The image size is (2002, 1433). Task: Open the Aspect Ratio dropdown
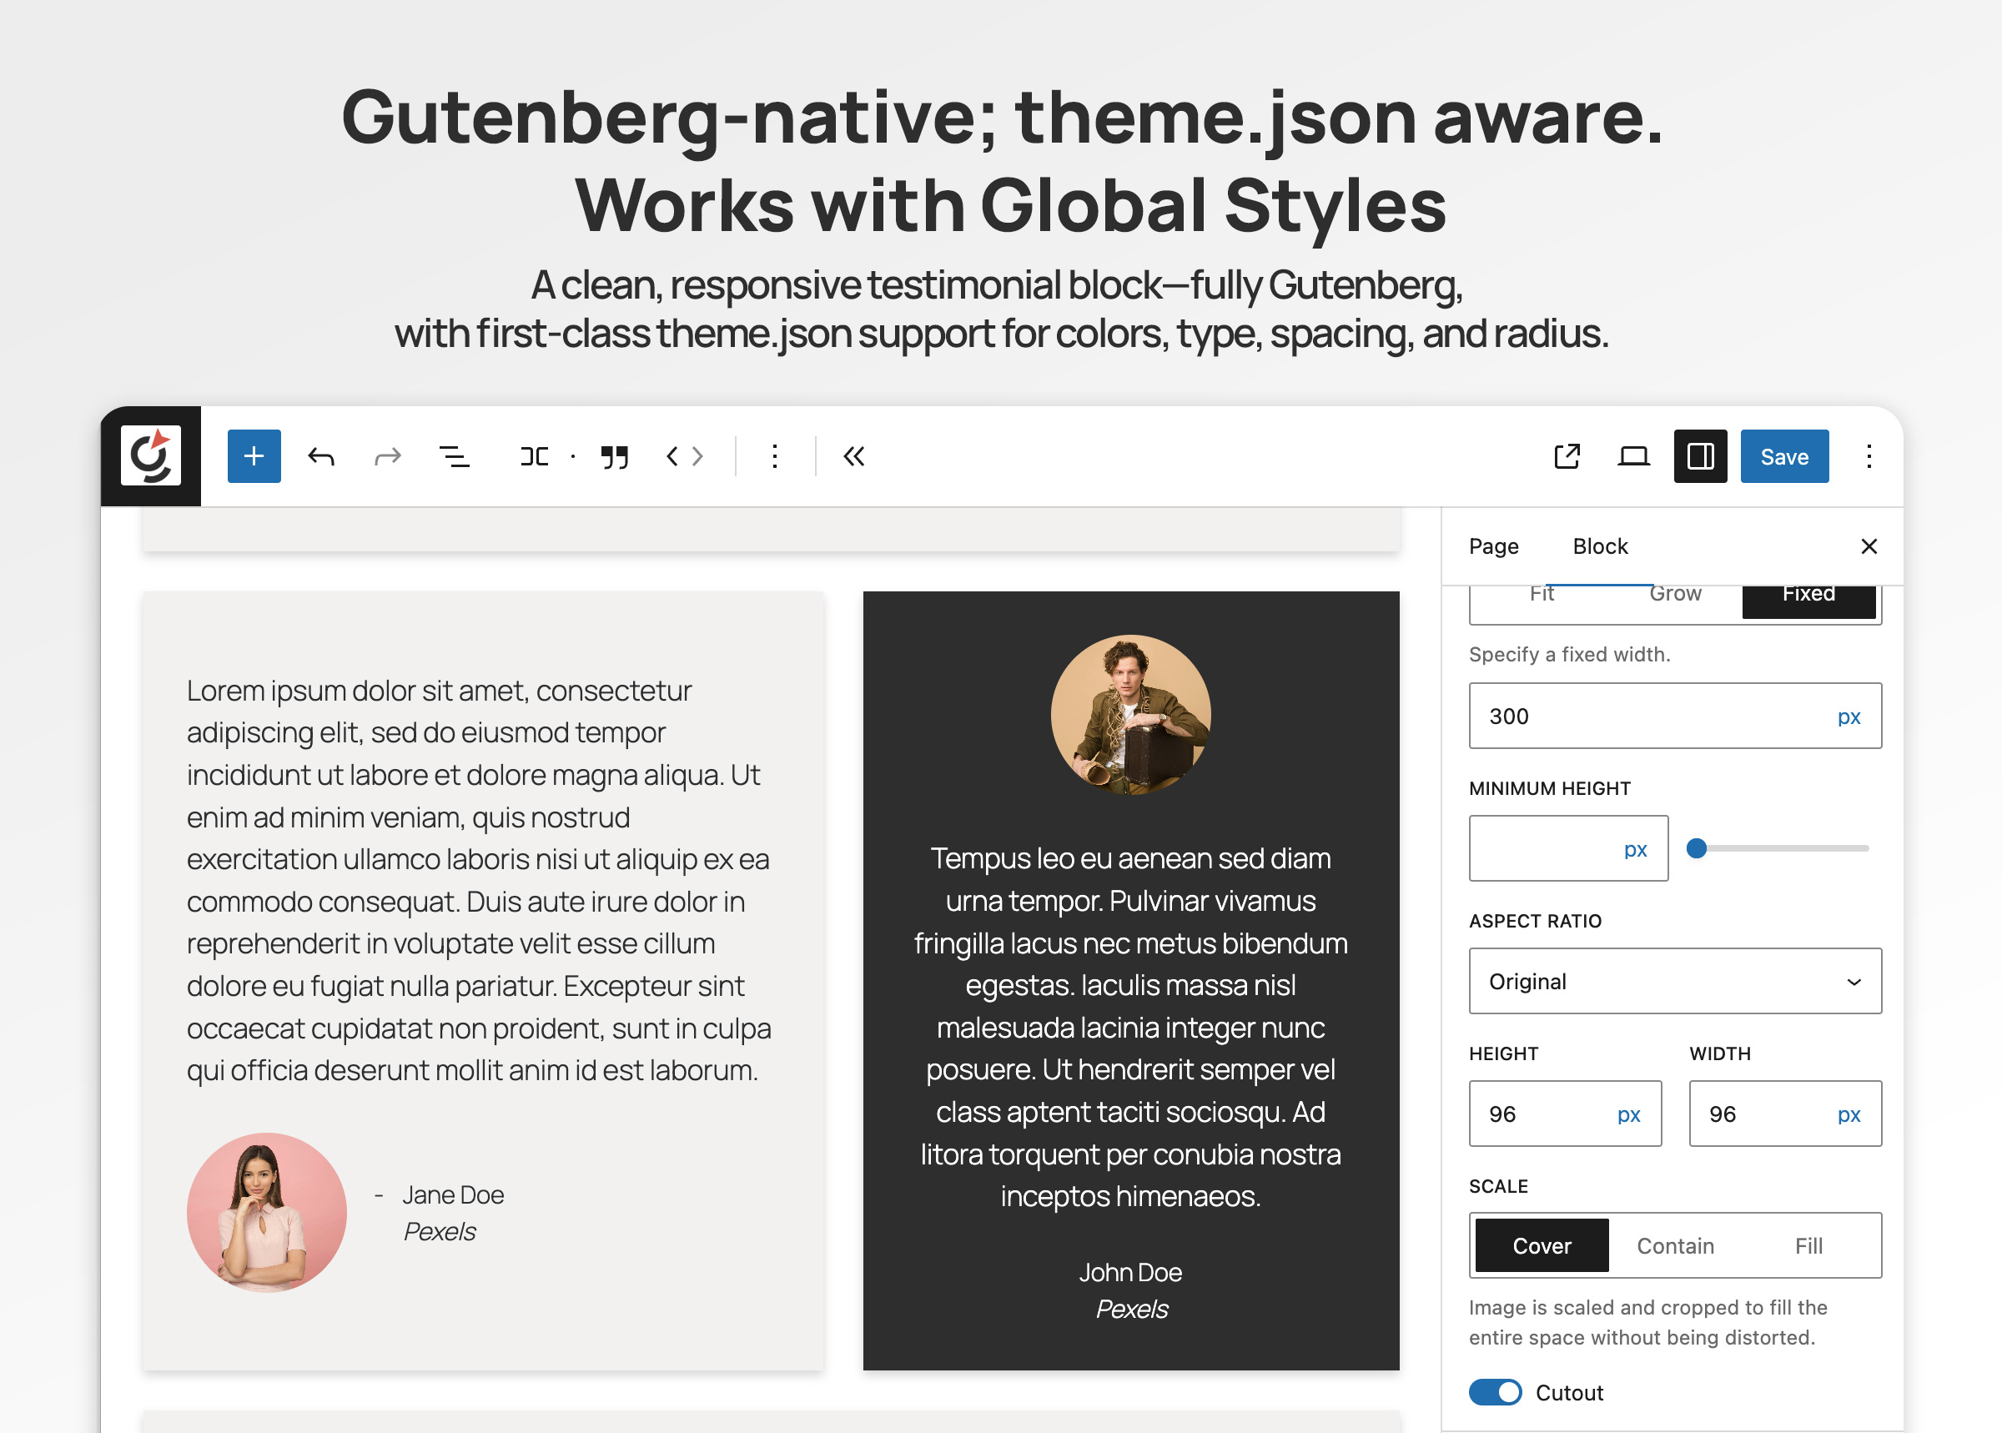[1675, 980]
